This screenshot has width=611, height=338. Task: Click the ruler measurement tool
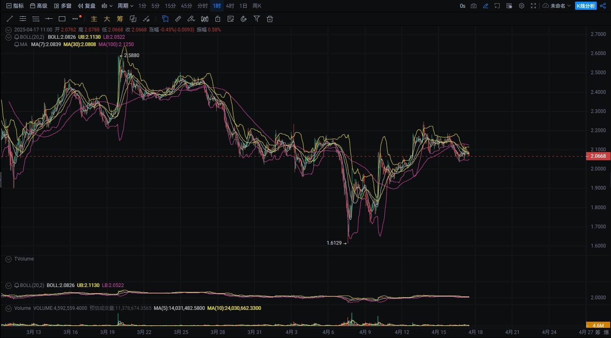coord(178,19)
